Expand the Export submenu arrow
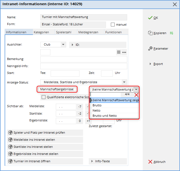Image resolution: width=180 pixels, height=171 pixels. coord(150,64)
